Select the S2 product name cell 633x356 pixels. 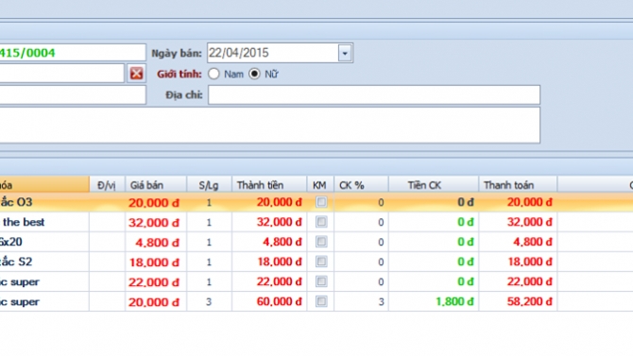(x=44, y=262)
